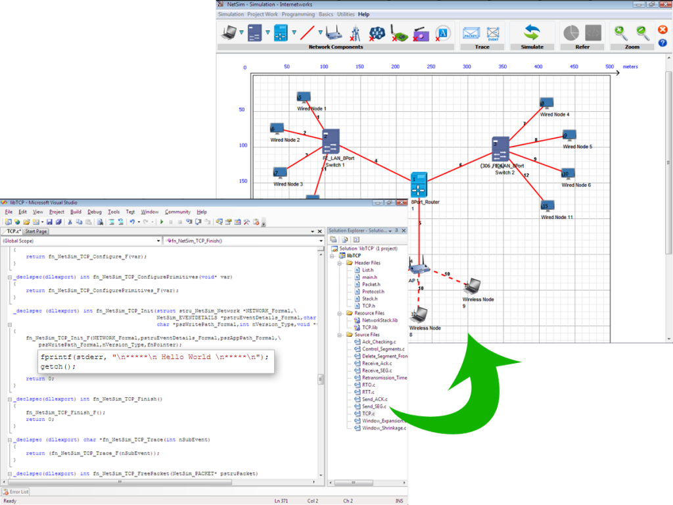Viewport: 673px width, 505px height.
Task: Open the code Refer icon
Action: click(593, 33)
